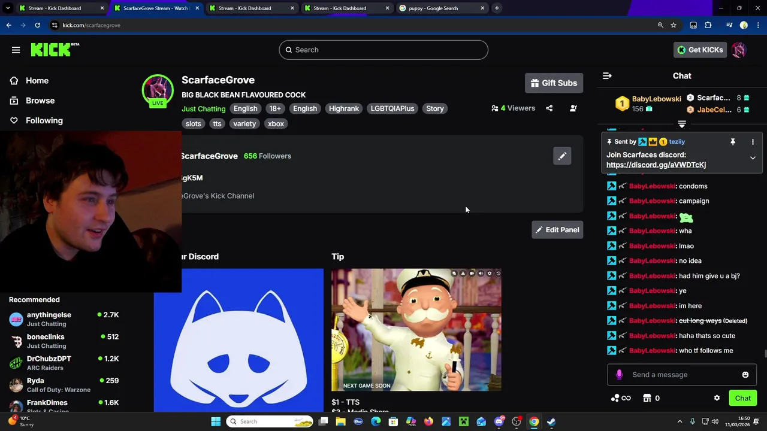This screenshot has width=767, height=431.
Task: Click the channel points icon
Action: coord(621,398)
